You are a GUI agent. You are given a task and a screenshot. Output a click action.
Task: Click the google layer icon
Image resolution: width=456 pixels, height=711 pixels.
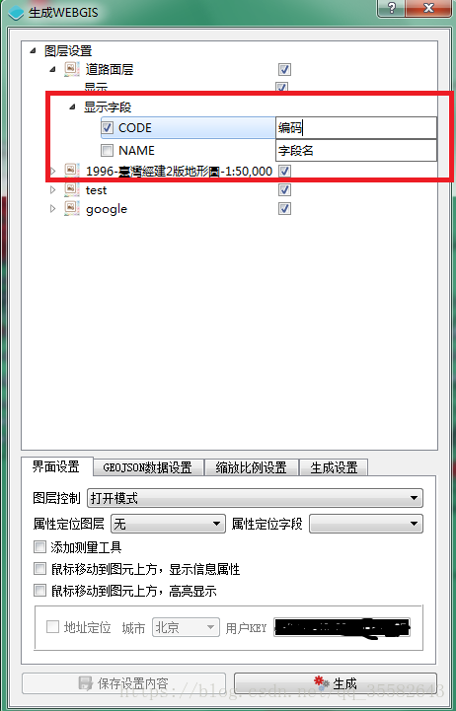coord(72,209)
